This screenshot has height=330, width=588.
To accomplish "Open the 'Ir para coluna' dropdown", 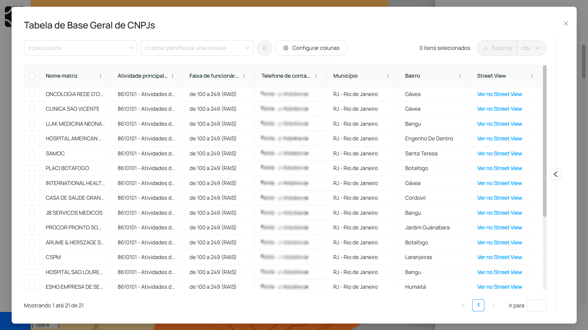I will pos(81,48).
